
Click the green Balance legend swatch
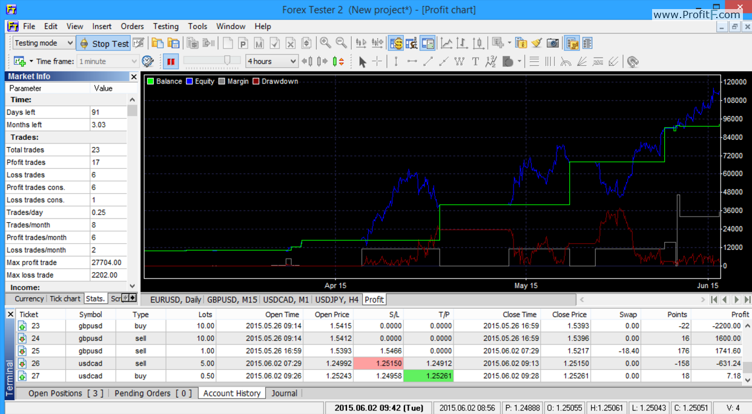click(x=150, y=81)
